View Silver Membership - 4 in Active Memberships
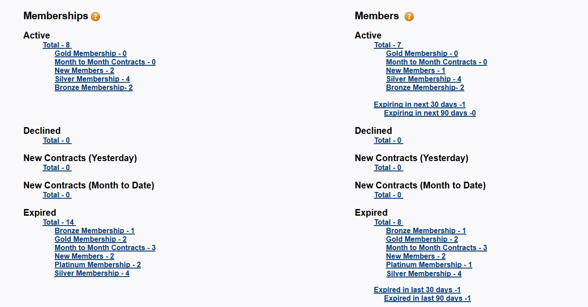 tap(92, 79)
